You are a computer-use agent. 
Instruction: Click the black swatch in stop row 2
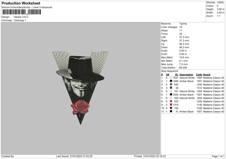(x=171, y=81)
